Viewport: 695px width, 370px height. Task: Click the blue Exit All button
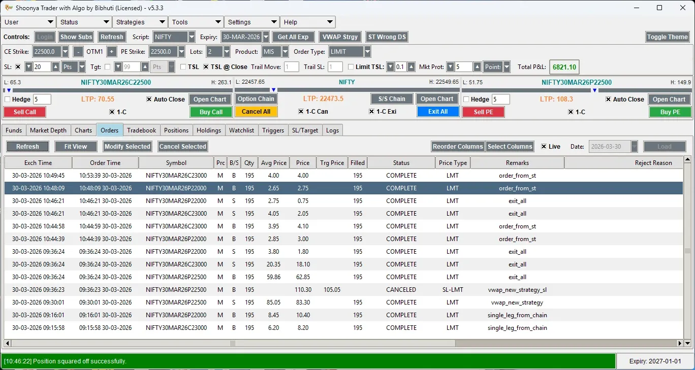(x=437, y=112)
